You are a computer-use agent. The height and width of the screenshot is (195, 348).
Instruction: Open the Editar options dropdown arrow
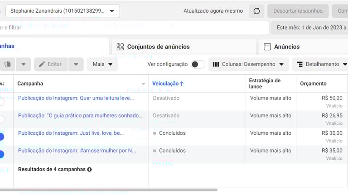76,64
